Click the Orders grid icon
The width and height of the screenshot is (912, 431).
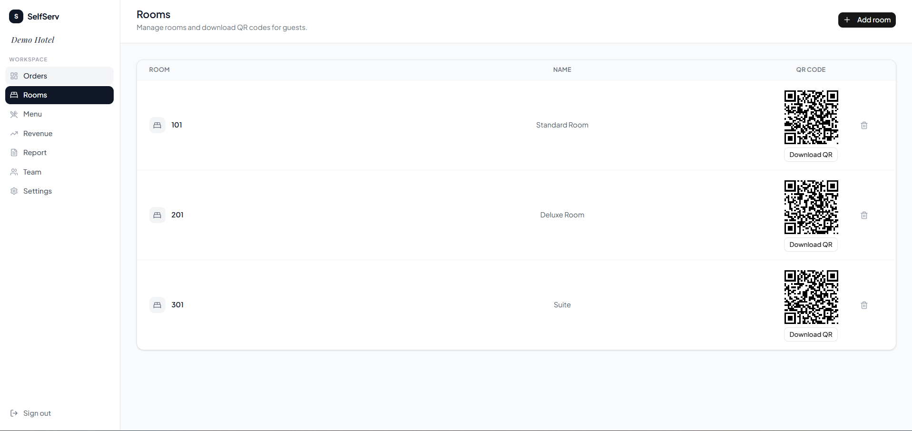pos(14,76)
